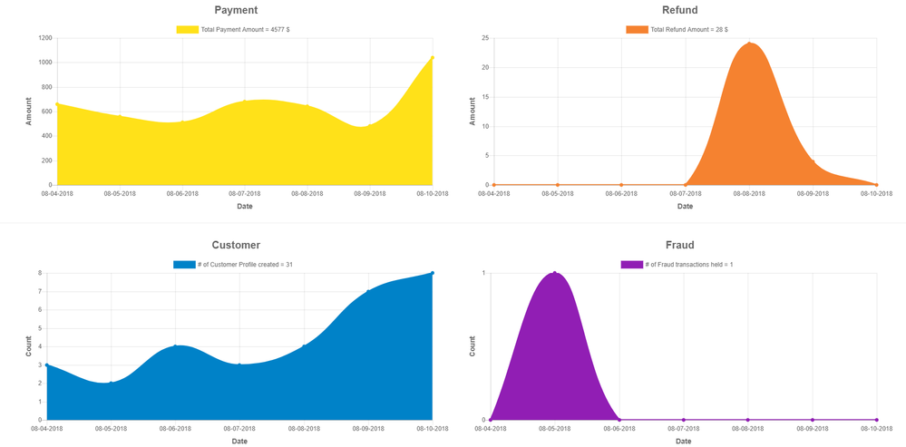The height and width of the screenshot is (447, 906).
Task: Select the Payment data point at 08-10-2018
Action: 433,57
